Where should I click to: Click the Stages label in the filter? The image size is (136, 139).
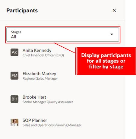(16, 32)
